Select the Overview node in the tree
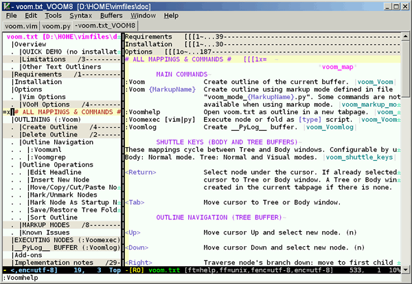Viewport: 412px width, 284px height. (x=30, y=44)
